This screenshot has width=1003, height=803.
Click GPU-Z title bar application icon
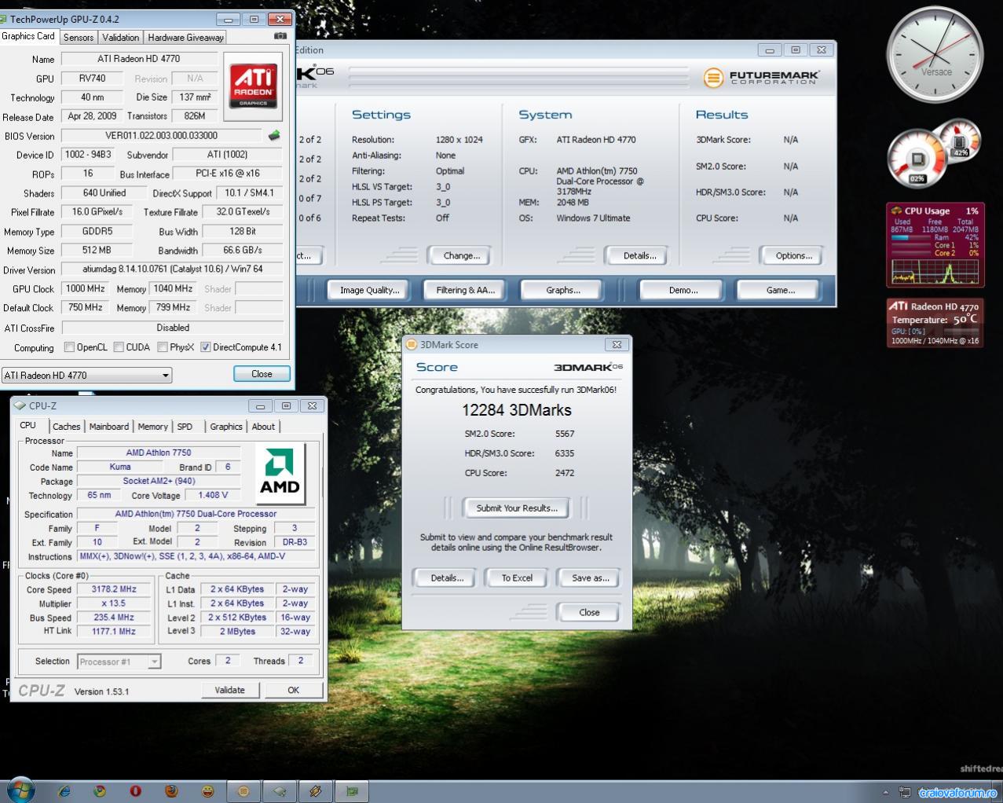[4, 19]
